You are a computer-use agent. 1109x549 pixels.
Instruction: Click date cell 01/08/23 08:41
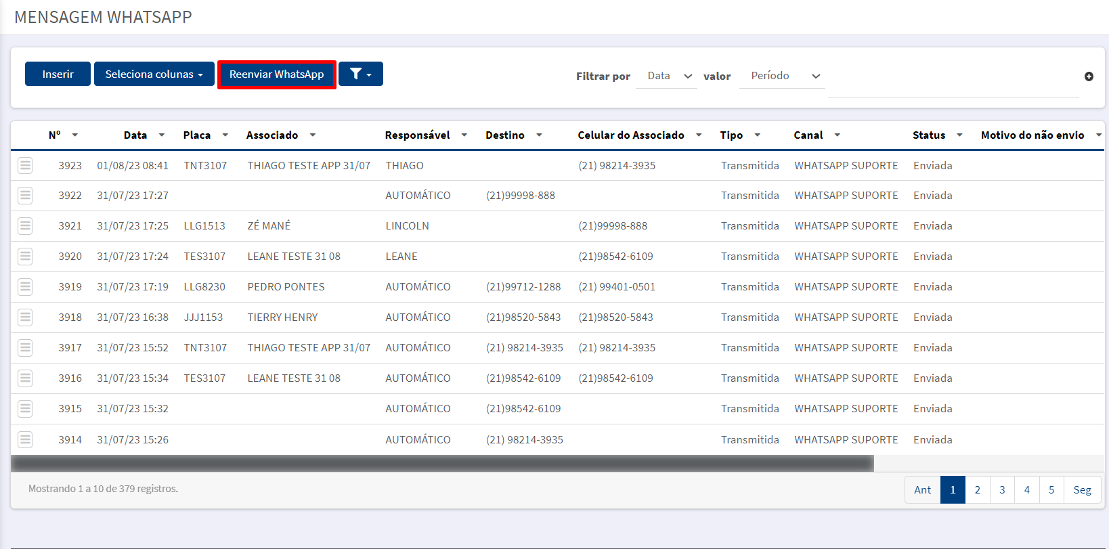[133, 166]
